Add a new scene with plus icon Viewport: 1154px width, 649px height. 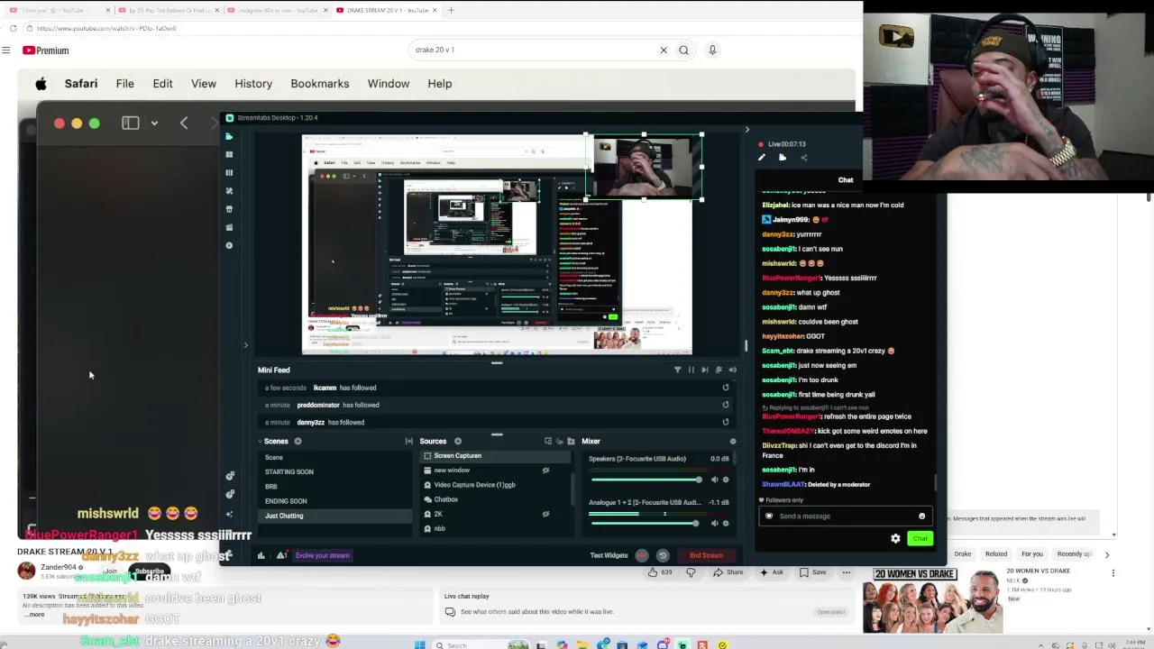[298, 442]
